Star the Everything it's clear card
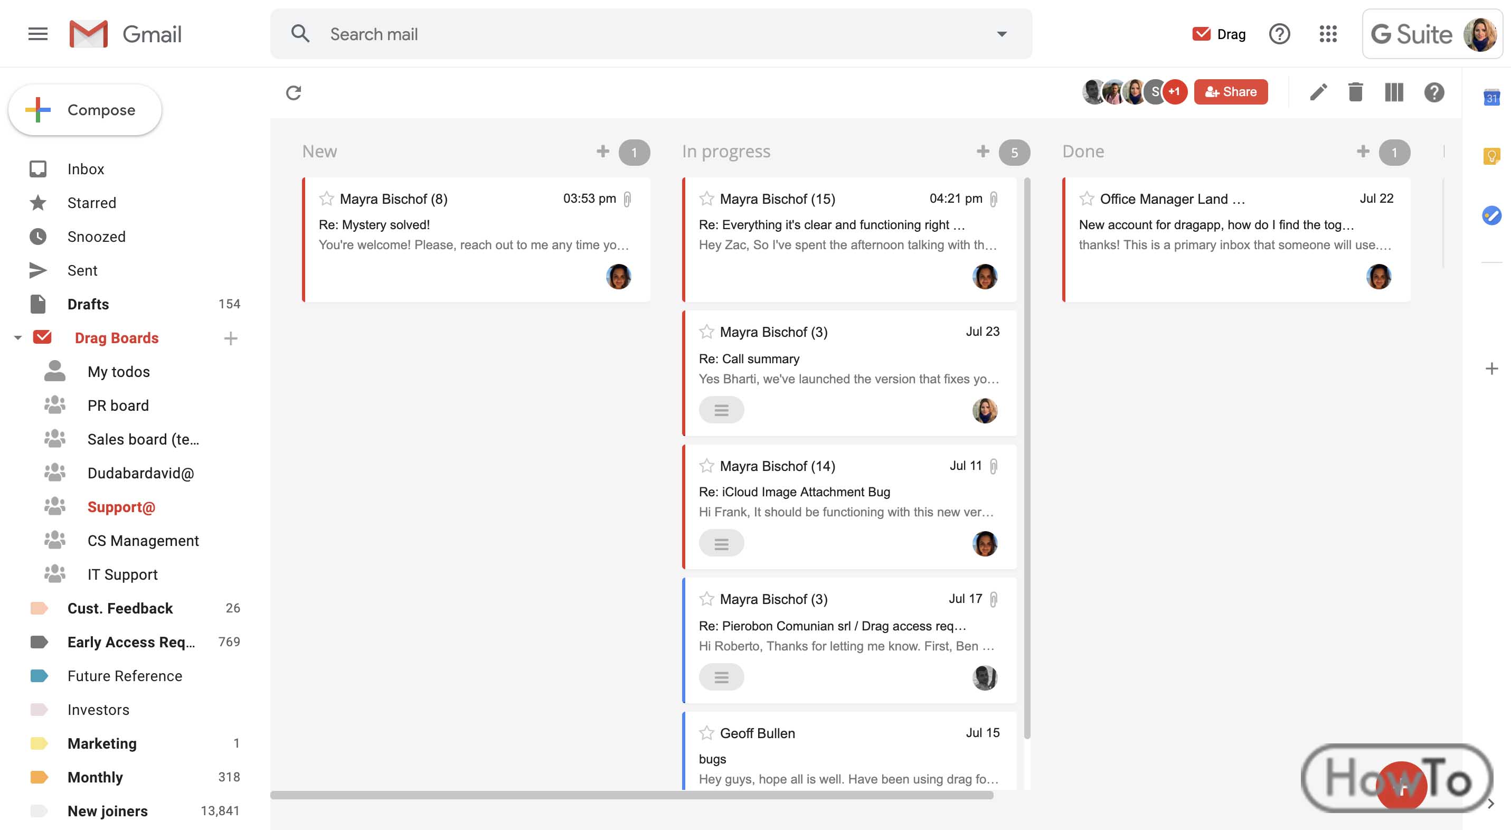The height and width of the screenshot is (830, 1511). [x=707, y=199]
